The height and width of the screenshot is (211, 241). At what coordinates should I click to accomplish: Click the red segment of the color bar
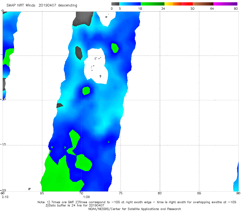point(187,4)
